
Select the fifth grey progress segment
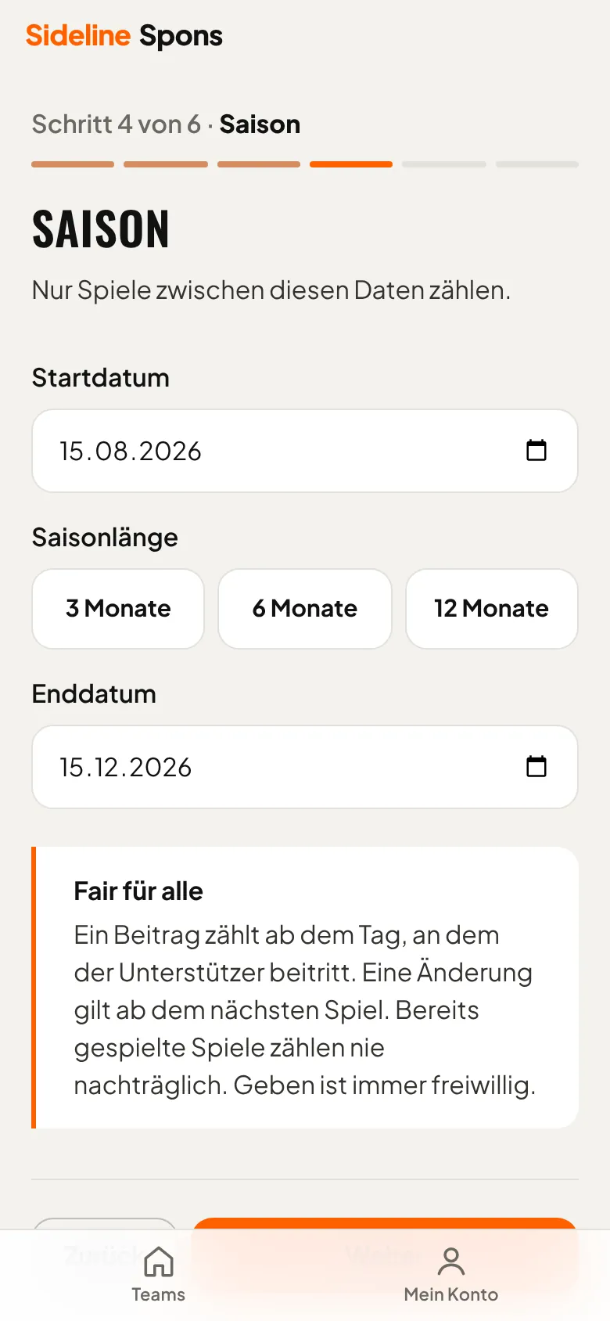[x=444, y=164]
